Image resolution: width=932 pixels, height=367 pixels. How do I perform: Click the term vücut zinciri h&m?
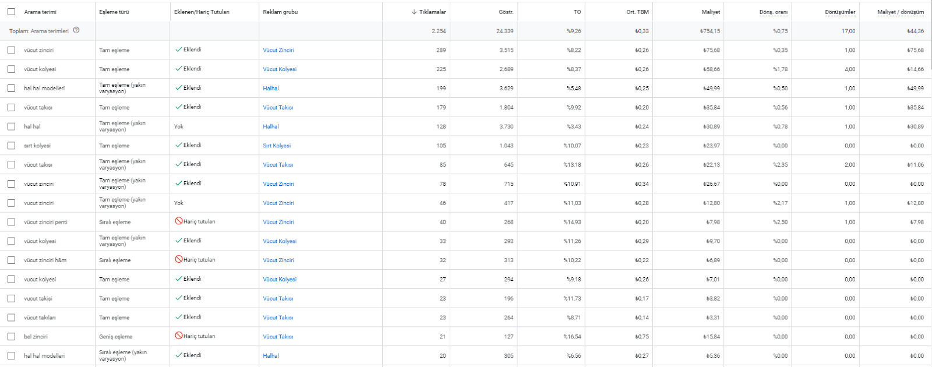click(45, 260)
